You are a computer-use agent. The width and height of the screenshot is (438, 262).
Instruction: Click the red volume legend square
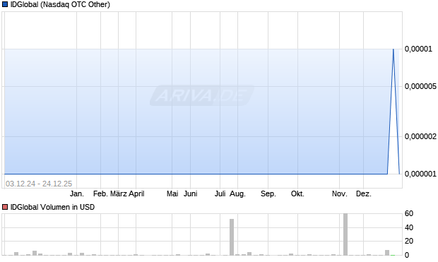(5, 207)
